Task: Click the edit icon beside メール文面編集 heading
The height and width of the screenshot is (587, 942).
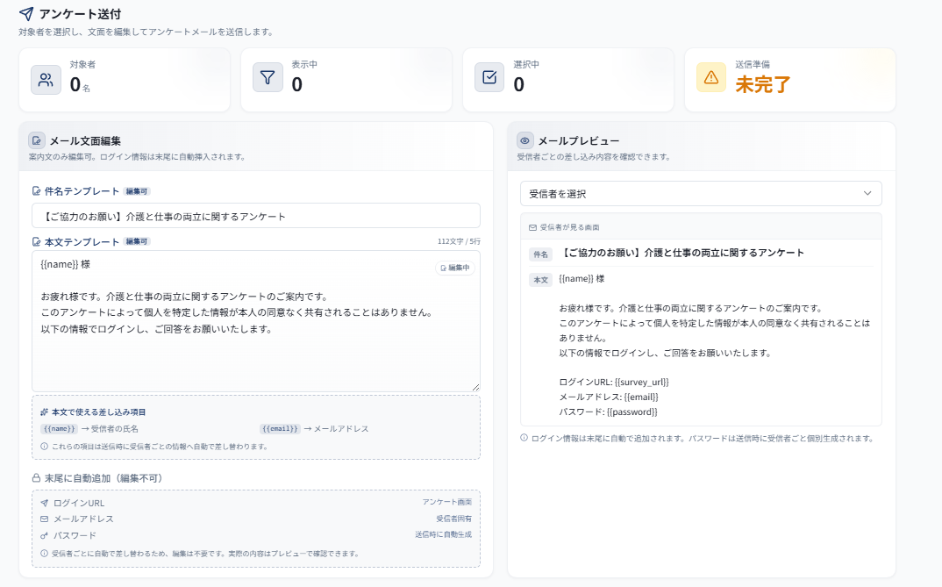Action: click(37, 140)
